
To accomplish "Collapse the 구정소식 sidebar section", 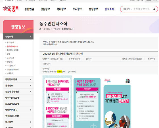I will (30, 36).
